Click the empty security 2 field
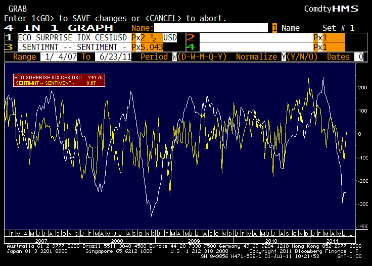 click(255, 38)
